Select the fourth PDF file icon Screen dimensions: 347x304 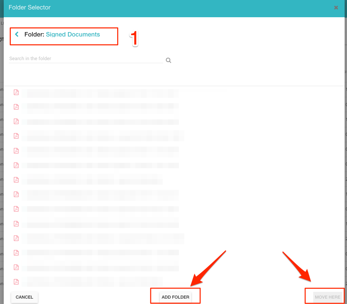click(16, 136)
